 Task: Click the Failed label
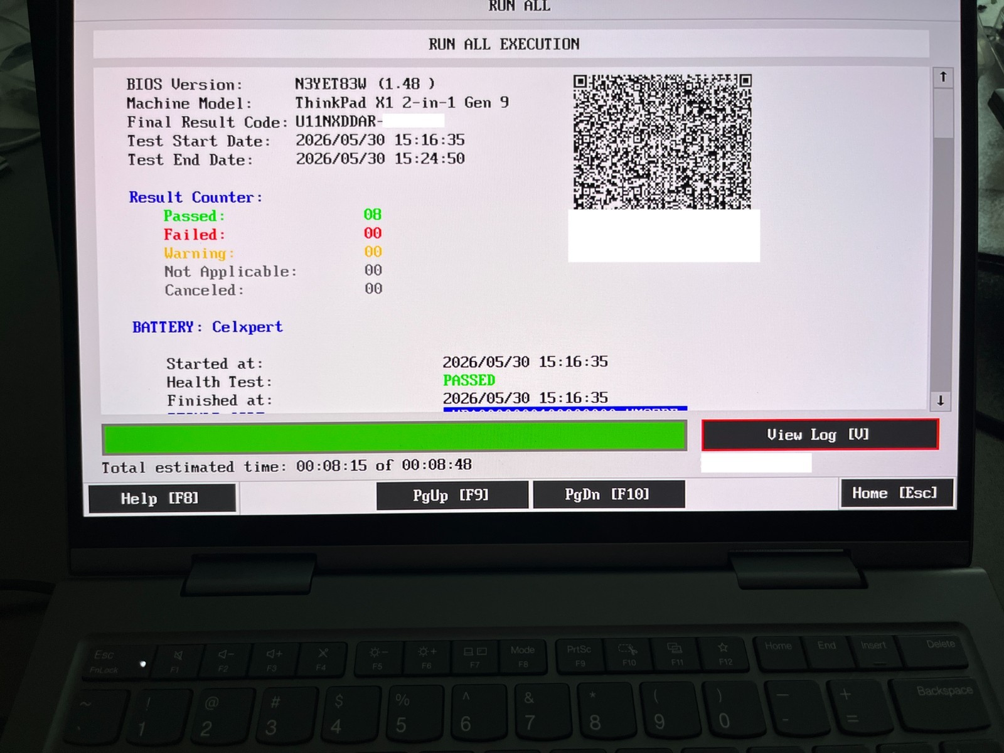[194, 235]
